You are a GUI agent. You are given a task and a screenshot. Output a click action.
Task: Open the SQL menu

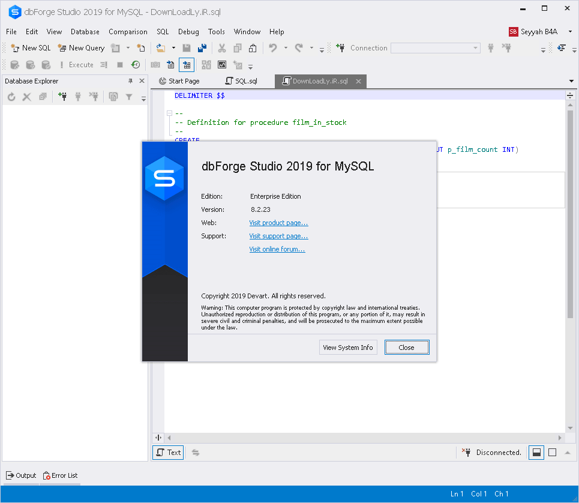[x=162, y=31]
